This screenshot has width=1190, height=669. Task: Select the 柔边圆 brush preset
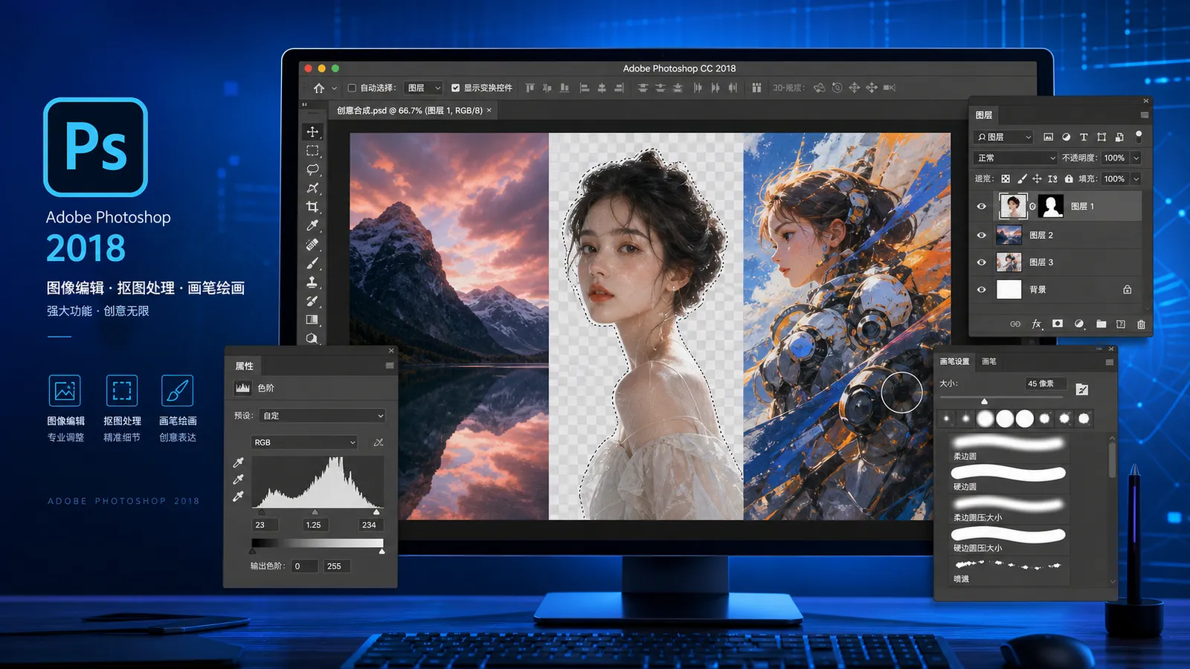[1009, 449]
